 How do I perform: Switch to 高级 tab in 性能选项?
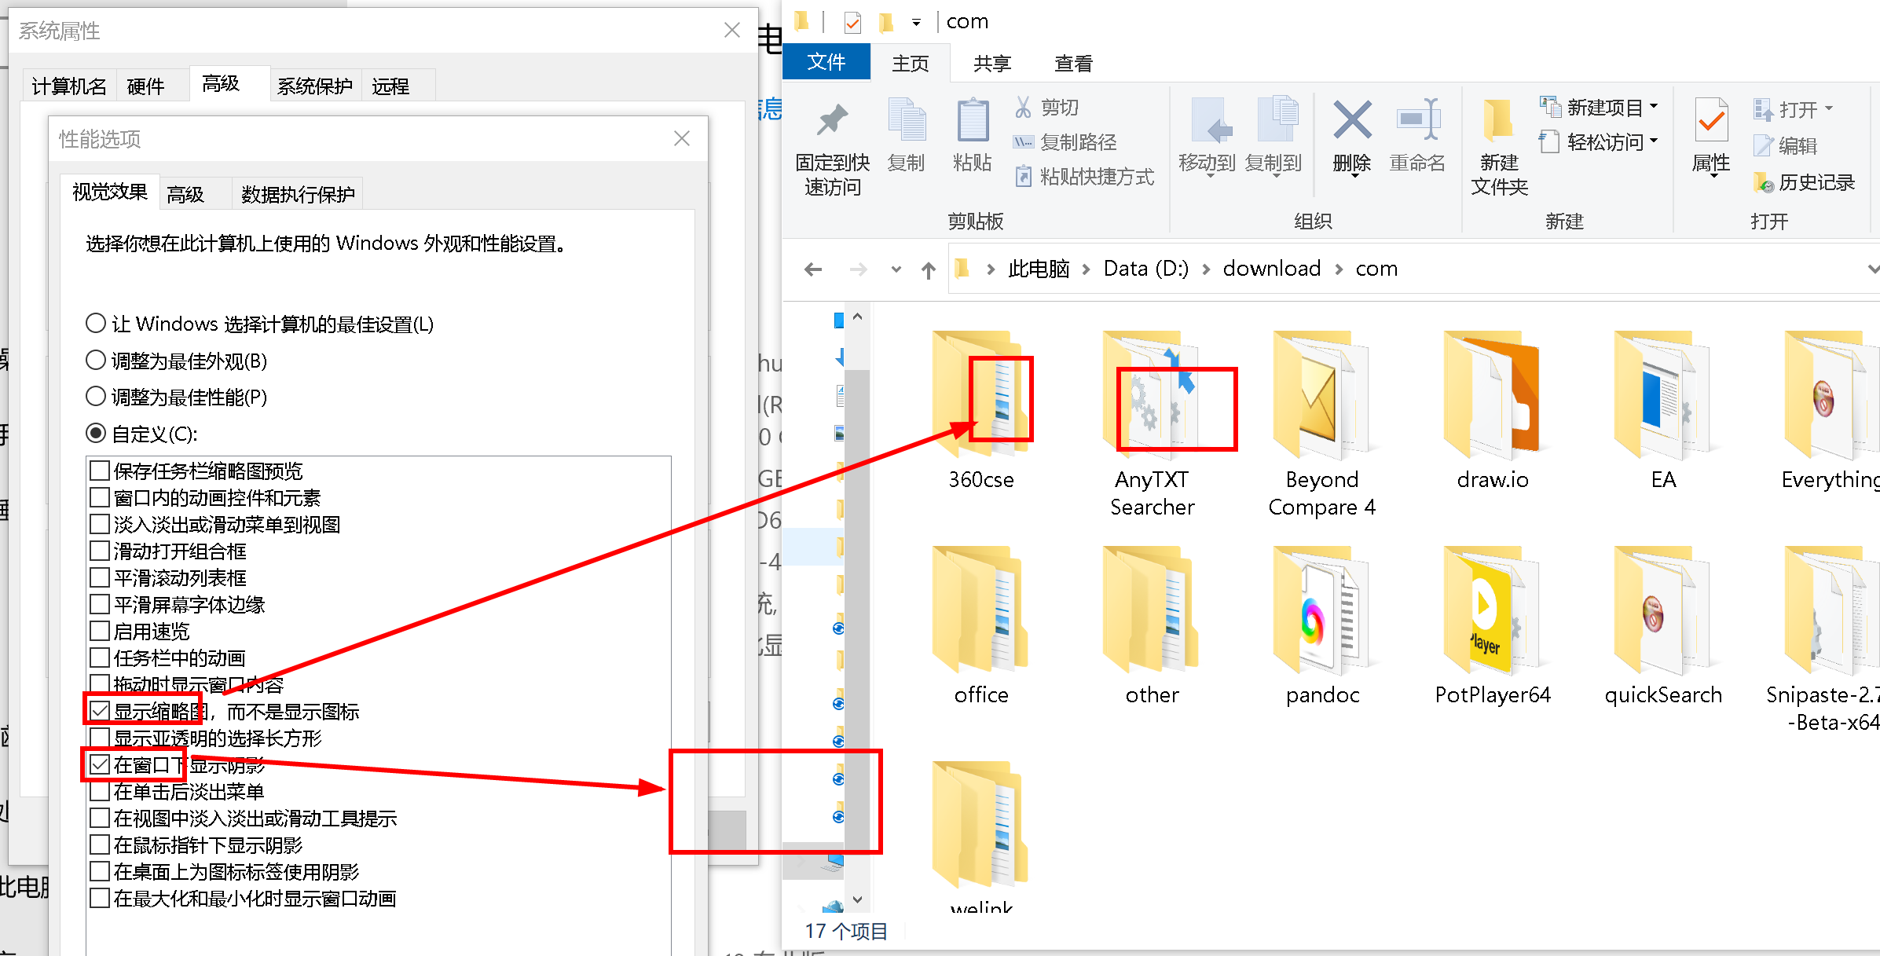click(185, 192)
